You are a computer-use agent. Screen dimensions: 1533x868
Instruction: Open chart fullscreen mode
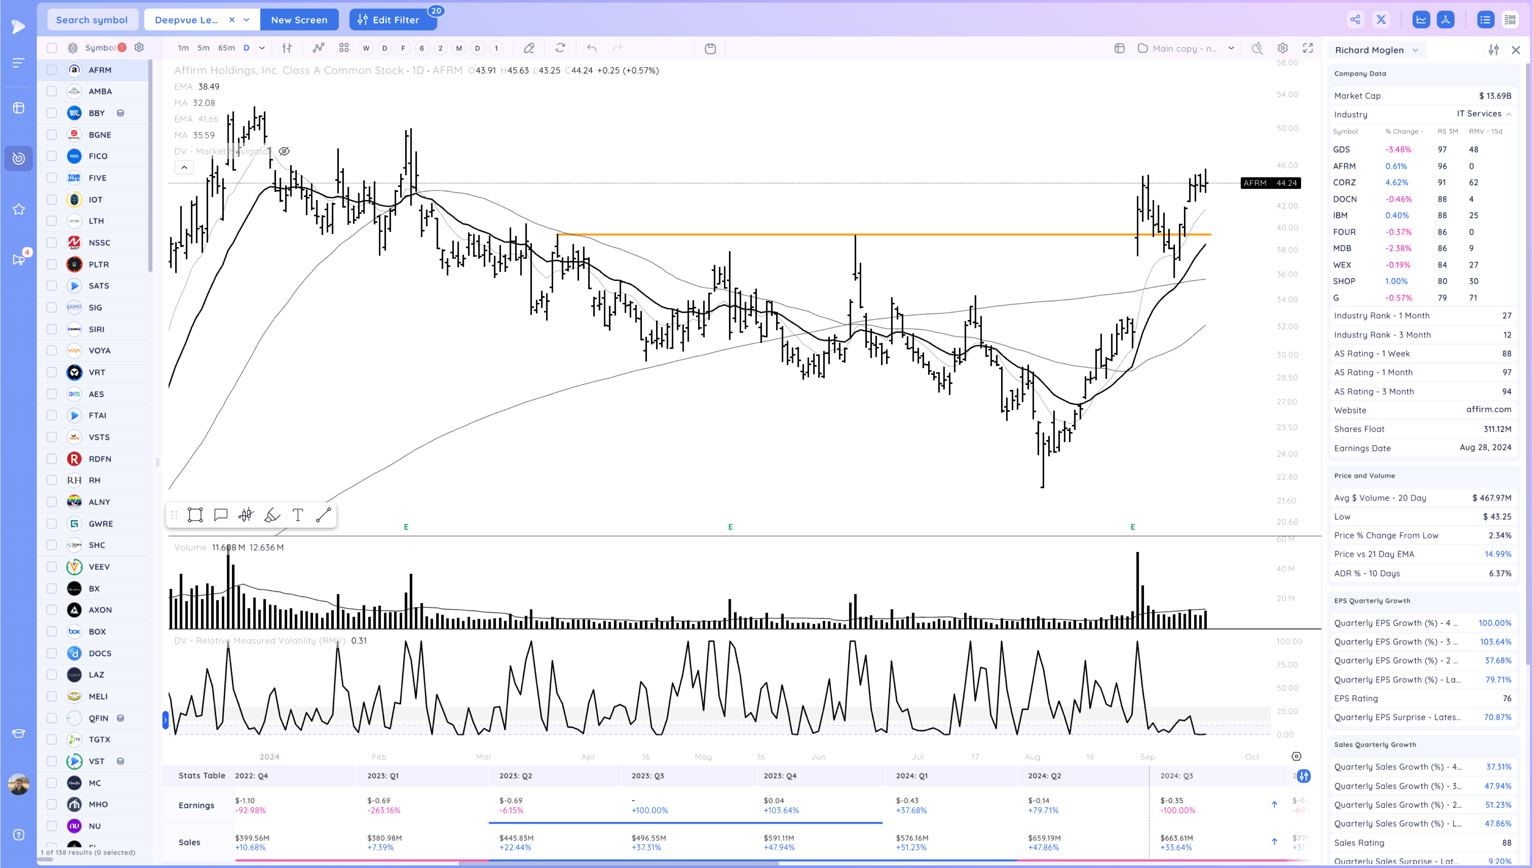(x=1308, y=48)
